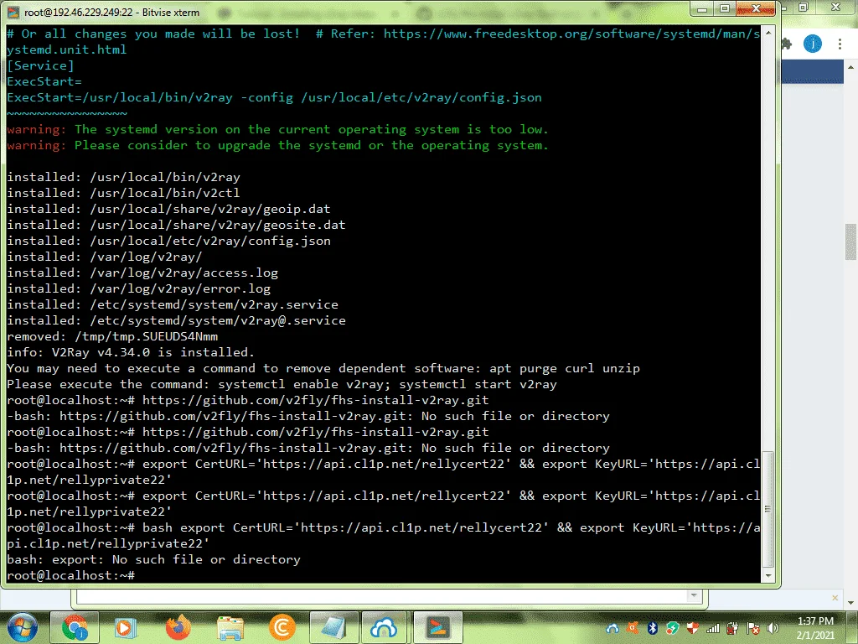858x644 pixels.
Task: Open the orange C application in taskbar
Action: pos(282,627)
